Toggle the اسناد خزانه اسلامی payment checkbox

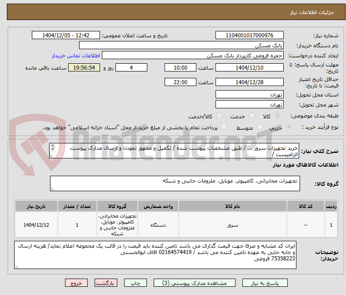(x=224, y=127)
